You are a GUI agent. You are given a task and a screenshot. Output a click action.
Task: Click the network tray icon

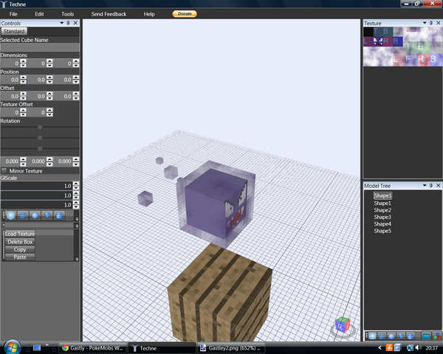pyautogui.click(x=410, y=348)
